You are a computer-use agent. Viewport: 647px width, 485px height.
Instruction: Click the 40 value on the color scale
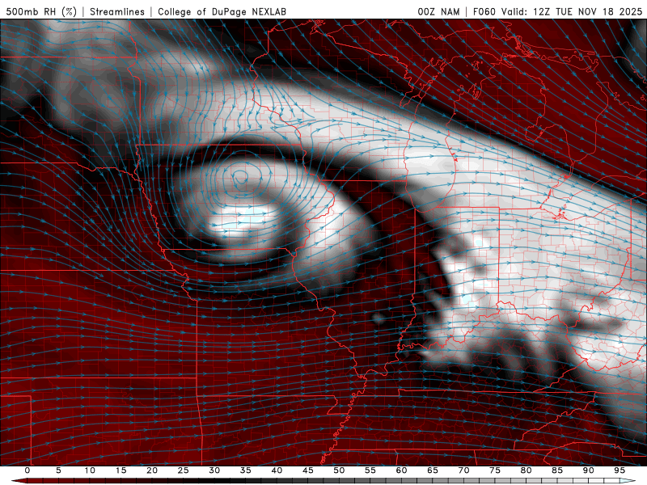(277, 470)
